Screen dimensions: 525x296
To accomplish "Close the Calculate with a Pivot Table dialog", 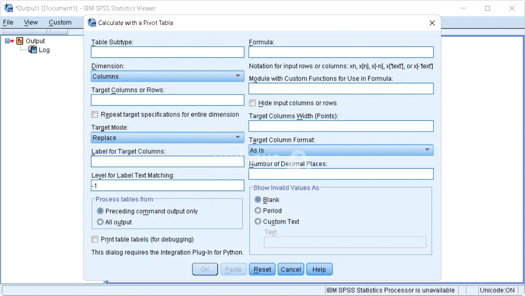I will pos(432,23).
